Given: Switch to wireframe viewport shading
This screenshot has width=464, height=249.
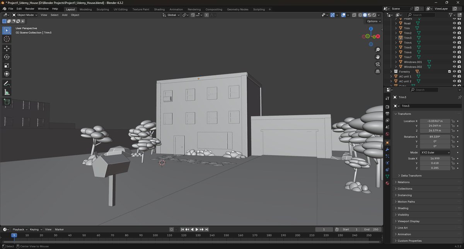Looking at the screenshot, I should pyautogui.click(x=360, y=15).
